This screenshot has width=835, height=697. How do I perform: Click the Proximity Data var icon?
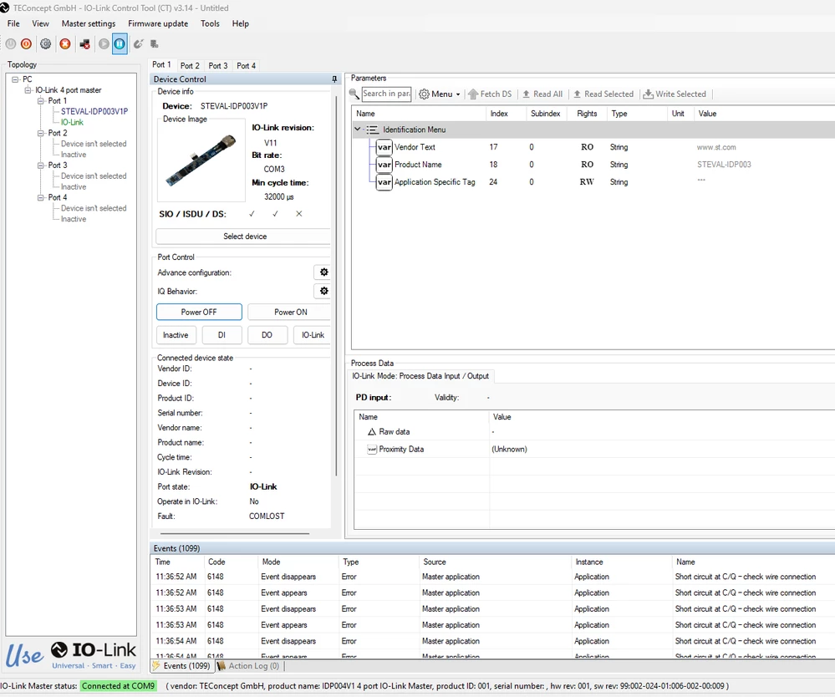pyautogui.click(x=372, y=450)
